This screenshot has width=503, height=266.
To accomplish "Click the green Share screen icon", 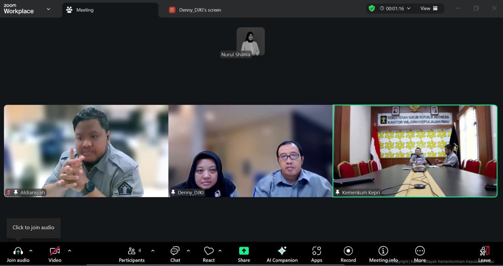I will click(x=244, y=251).
